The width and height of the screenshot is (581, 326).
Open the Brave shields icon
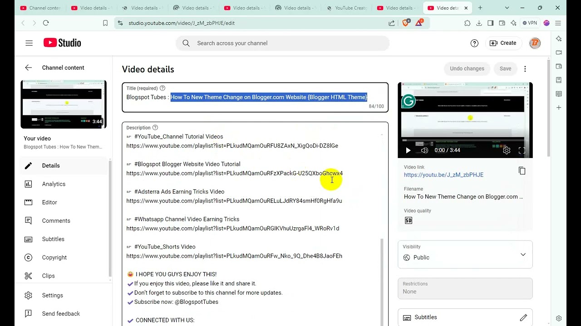(406, 23)
